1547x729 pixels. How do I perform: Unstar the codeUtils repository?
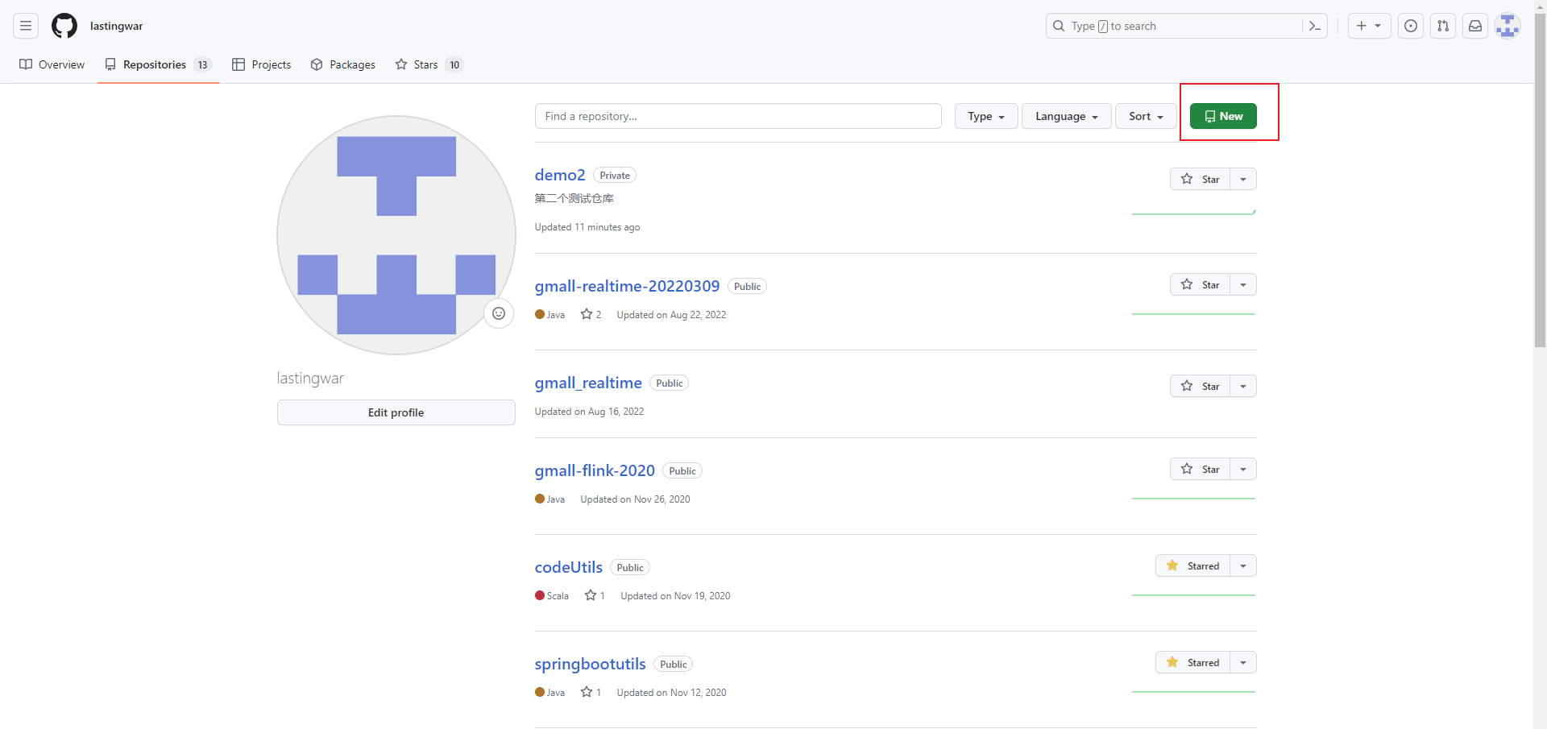point(1193,566)
